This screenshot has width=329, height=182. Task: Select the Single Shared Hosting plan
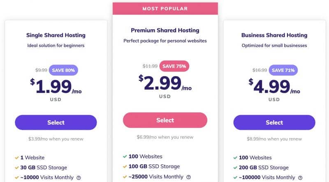56,122
